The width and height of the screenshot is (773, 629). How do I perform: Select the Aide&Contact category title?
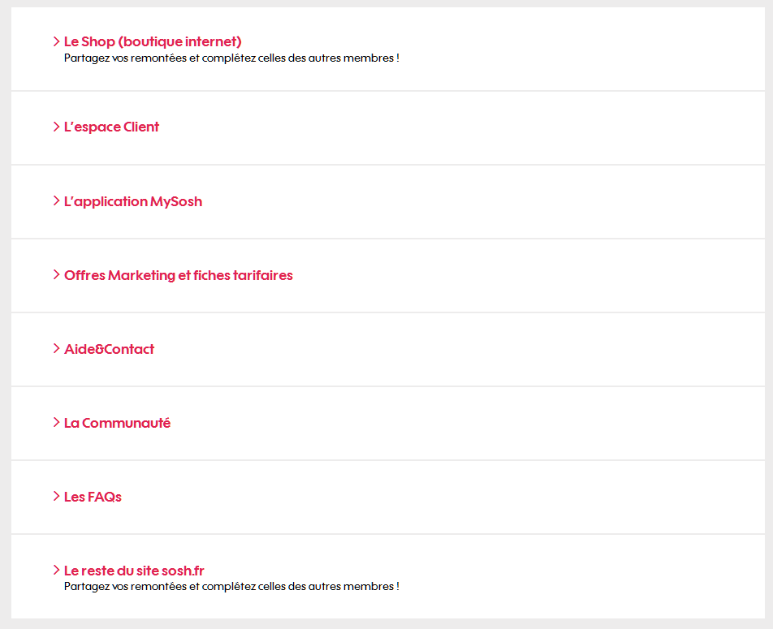point(109,349)
